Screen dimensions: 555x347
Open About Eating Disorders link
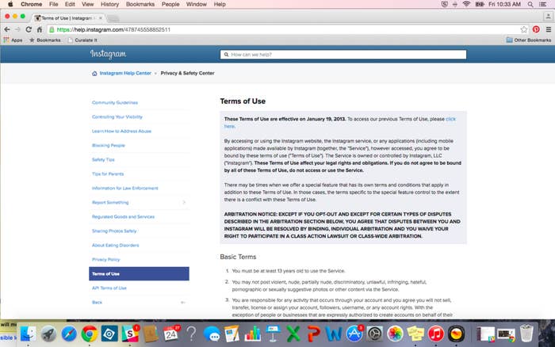(x=116, y=245)
